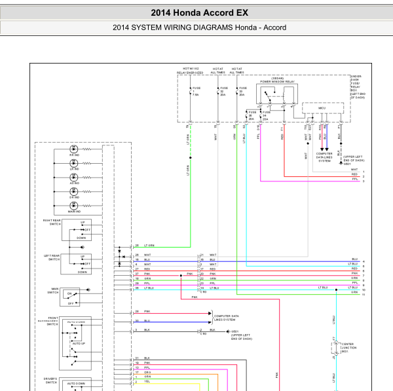Click pin '21 WHT' at connector C93
Image resolution: width=393 pixels, height=391 pixels.
tap(208, 255)
